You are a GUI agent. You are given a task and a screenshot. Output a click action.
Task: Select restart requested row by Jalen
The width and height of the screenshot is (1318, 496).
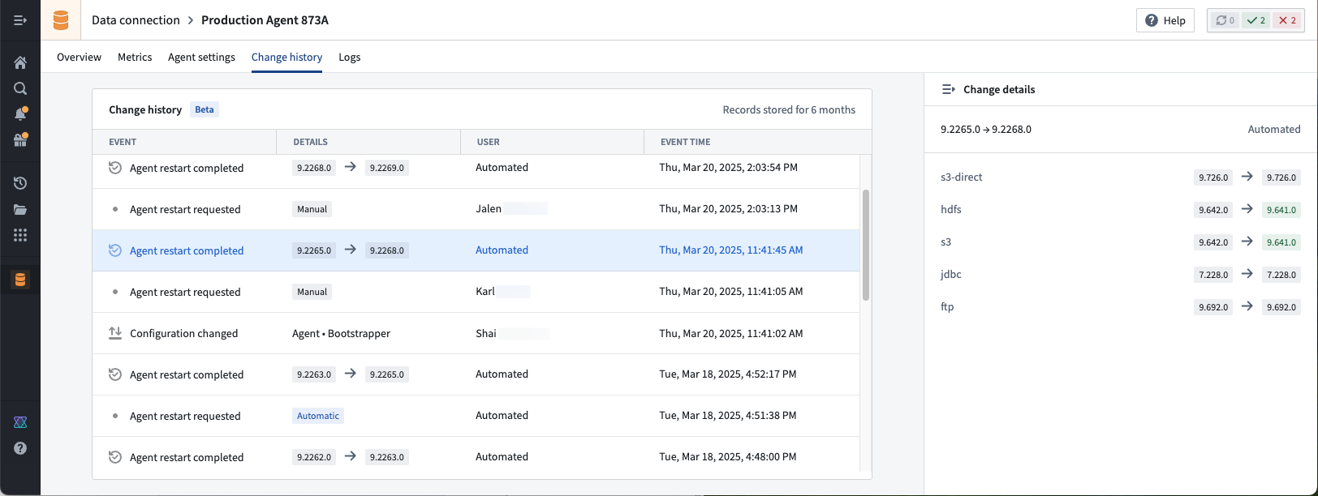476,209
